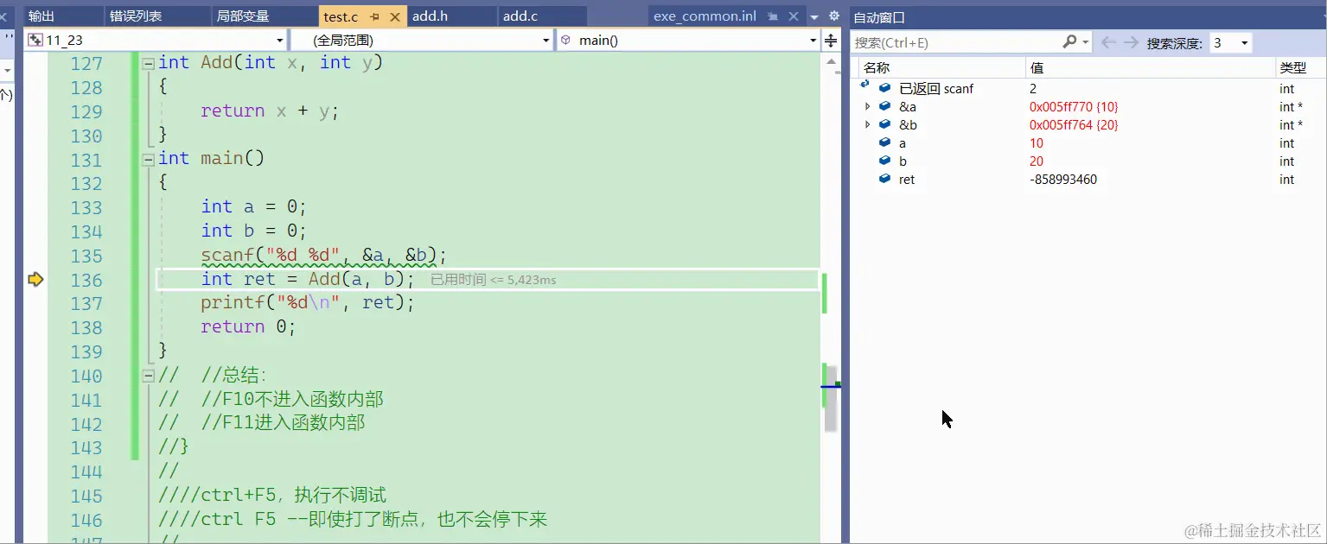Close the test.c tab
Image resolution: width=1327 pixels, height=544 pixels.
point(395,16)
